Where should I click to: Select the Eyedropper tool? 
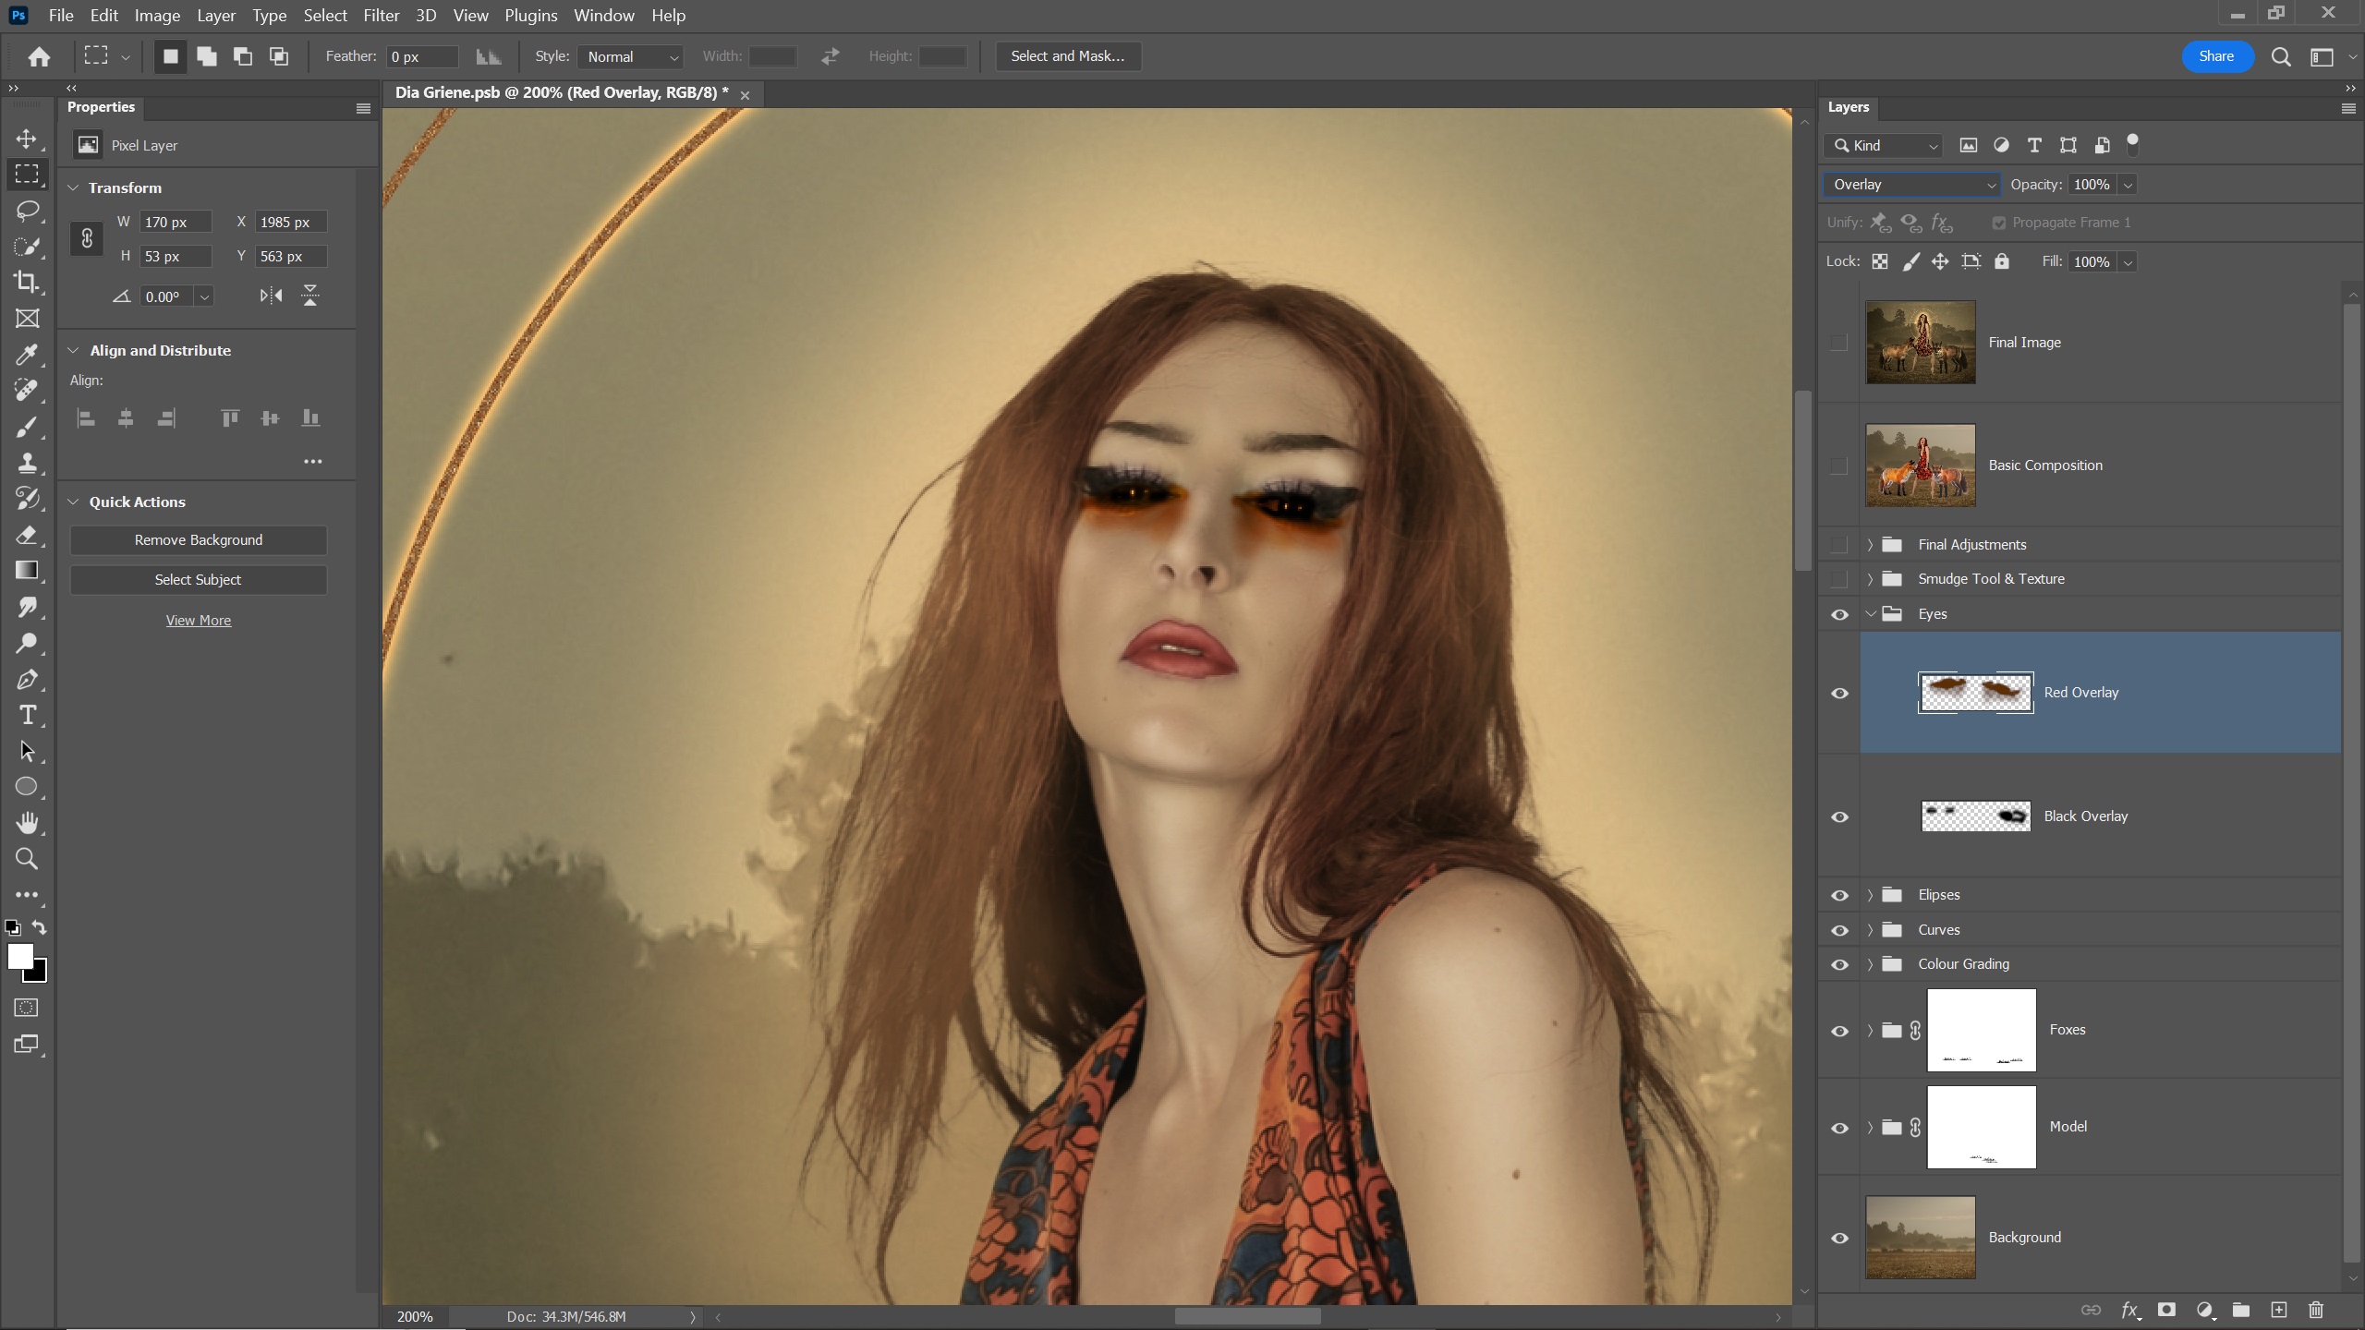pos(28,354)
